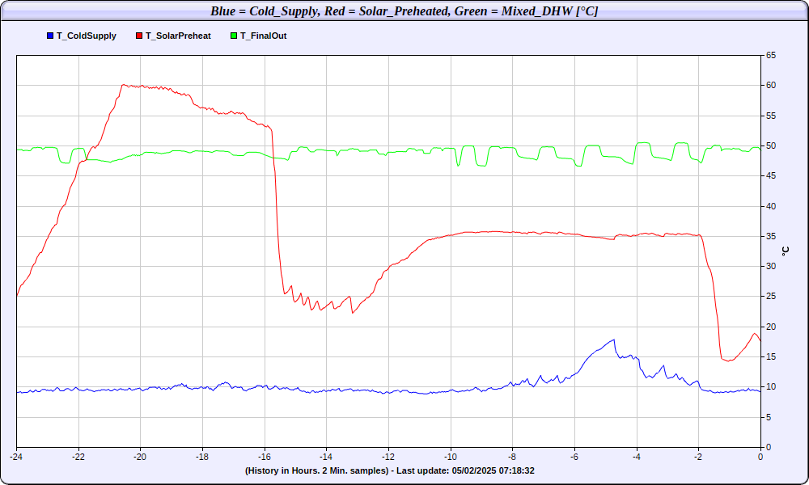Click the 5 value on the temperature axis

(x=769, y=417)
